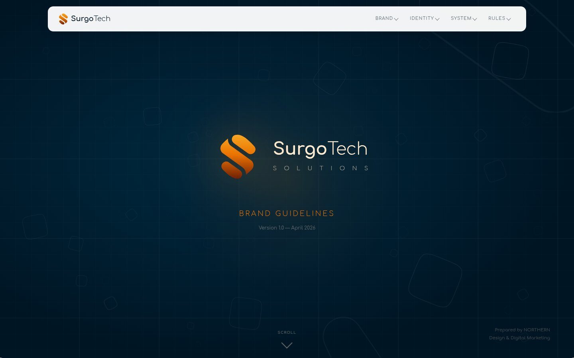Click the large SurgoTech hero wordmark
Image resolution: width=574 pixels, height=358 pixels.
(320, 149)
